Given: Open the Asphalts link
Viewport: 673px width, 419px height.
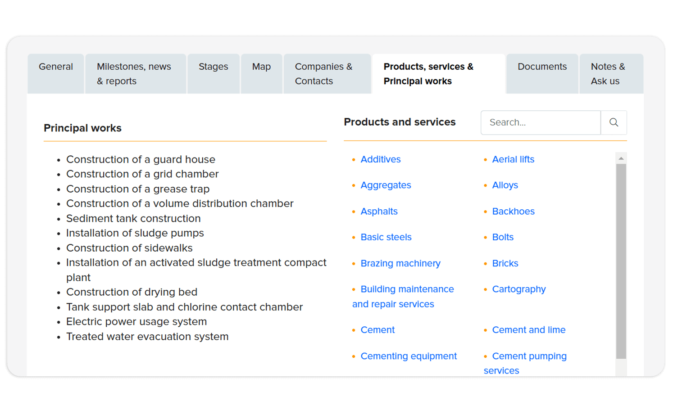Looking at the screenshot, I should coord(379,211).
